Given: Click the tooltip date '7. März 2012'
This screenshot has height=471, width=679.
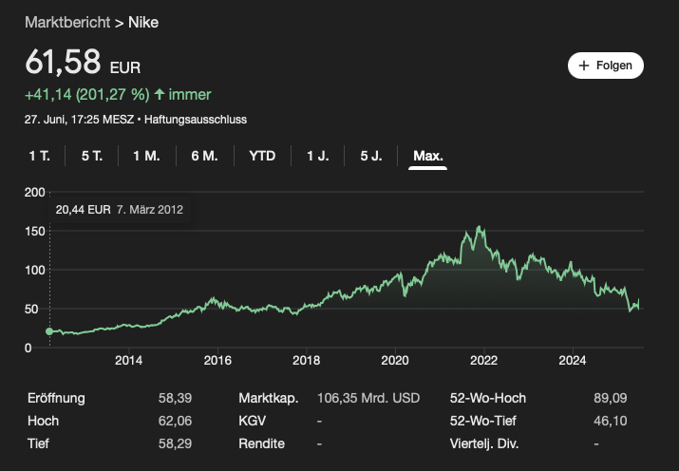Looking at the screenshot, I should (x=150, y=210).
